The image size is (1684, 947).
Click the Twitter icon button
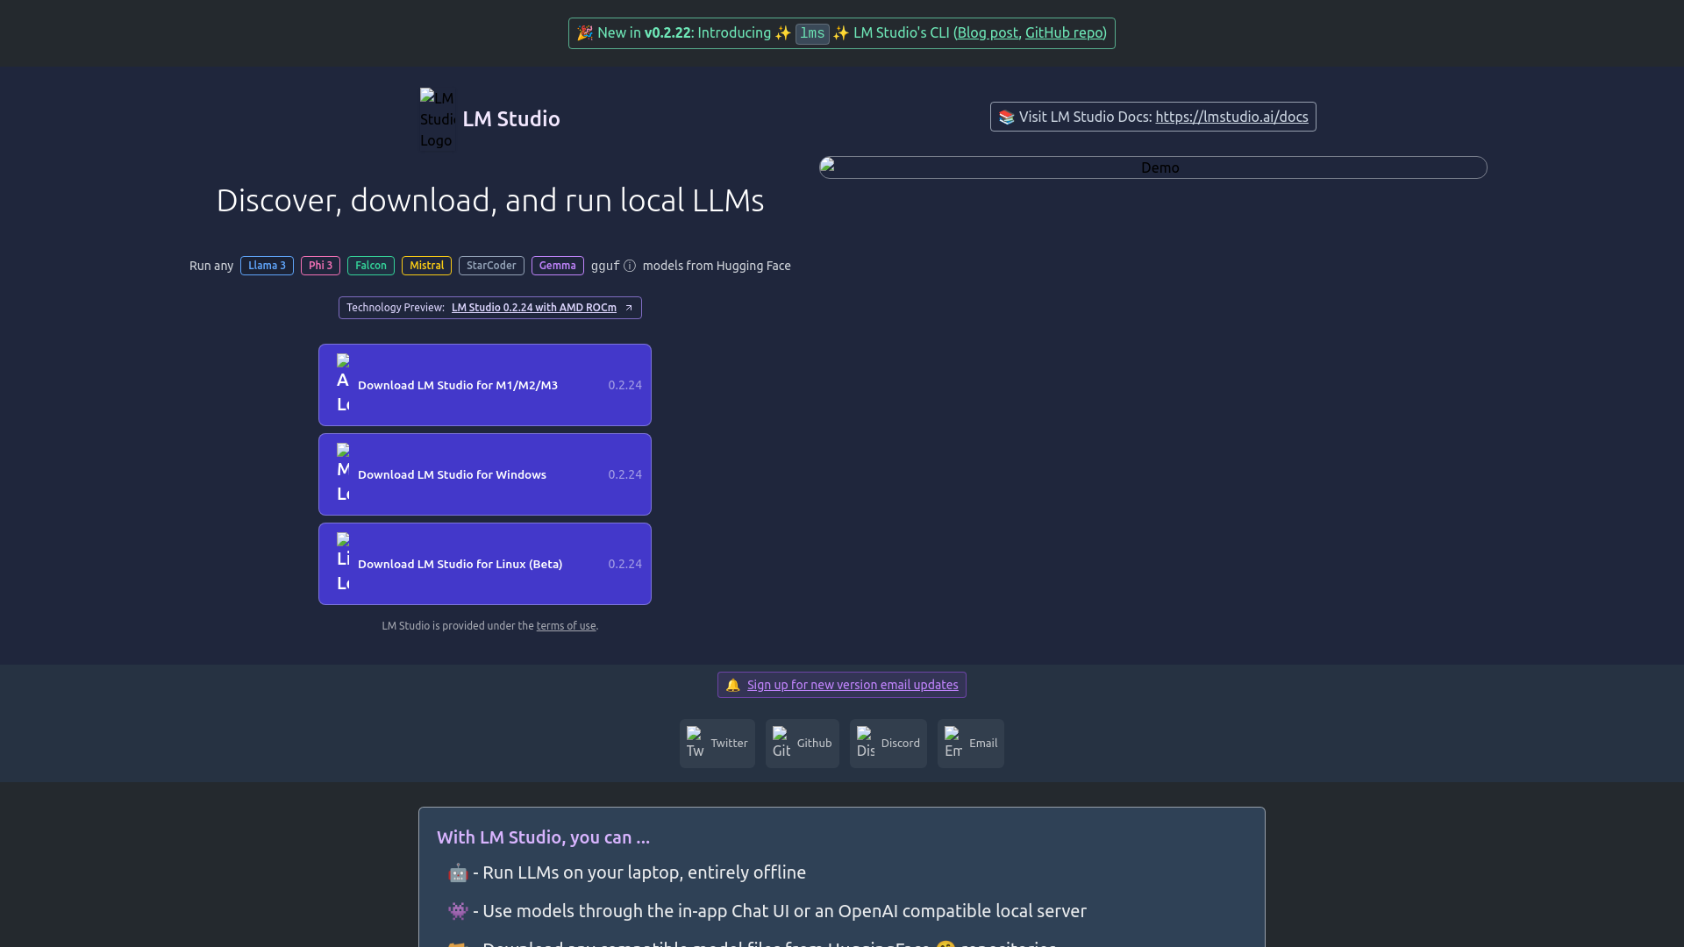click(696, 743)
